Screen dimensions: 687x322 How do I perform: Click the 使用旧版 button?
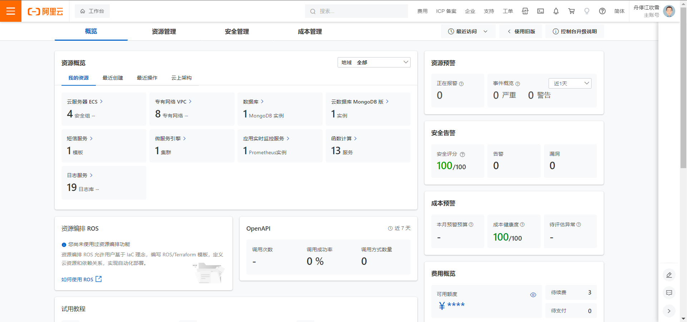[521, 31]
